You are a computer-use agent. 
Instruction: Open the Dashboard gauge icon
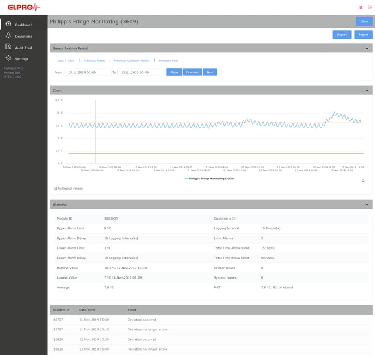(8, 24)
